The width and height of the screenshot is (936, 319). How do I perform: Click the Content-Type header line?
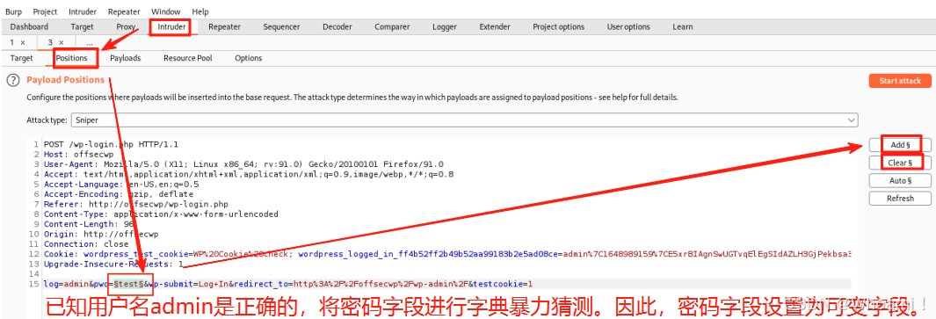point(161,214)
